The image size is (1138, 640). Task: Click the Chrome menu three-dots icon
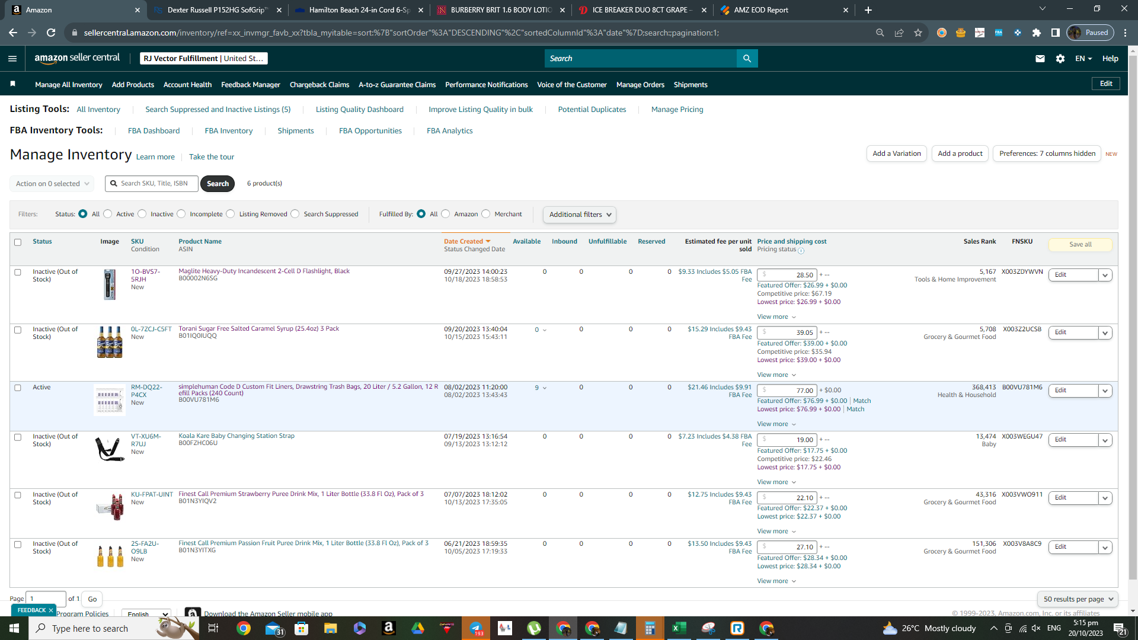(1126, 33)
